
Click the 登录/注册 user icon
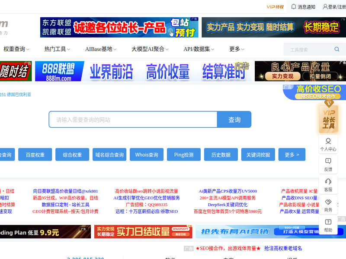pyautogui.click(x=325, y=6)
